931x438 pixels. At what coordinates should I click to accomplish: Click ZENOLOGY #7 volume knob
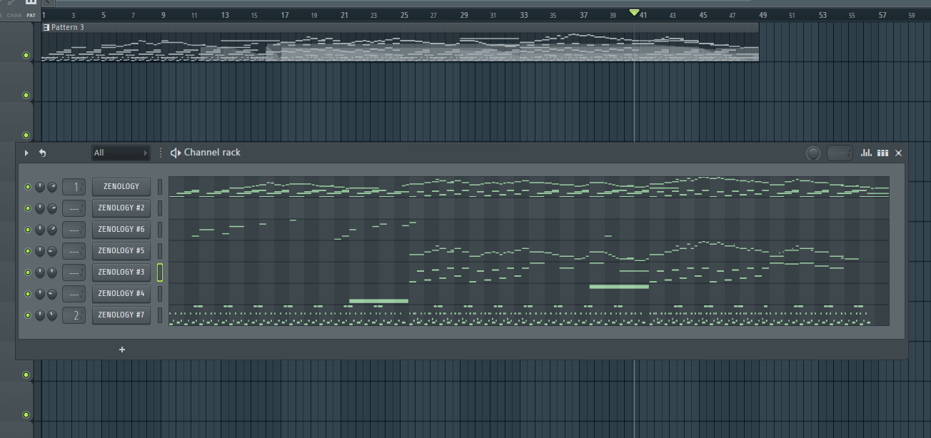click(x=52, y=315)
